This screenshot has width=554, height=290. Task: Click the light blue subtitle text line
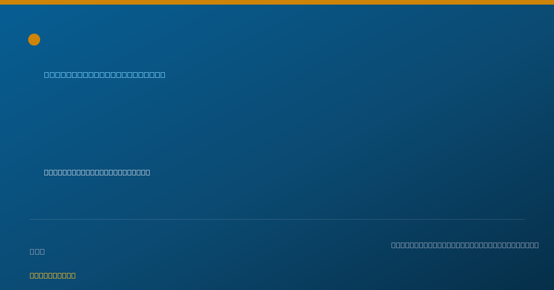(x=105, y=75)
